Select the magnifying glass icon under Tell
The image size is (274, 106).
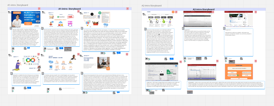[151, 22]
